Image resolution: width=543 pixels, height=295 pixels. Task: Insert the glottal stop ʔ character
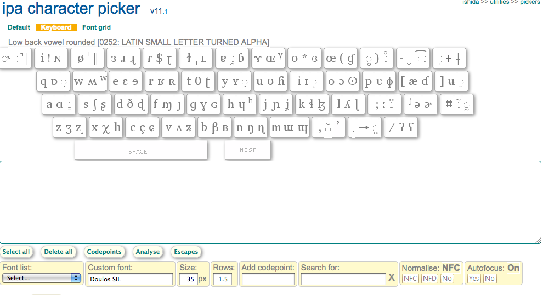tap(401, 127)
